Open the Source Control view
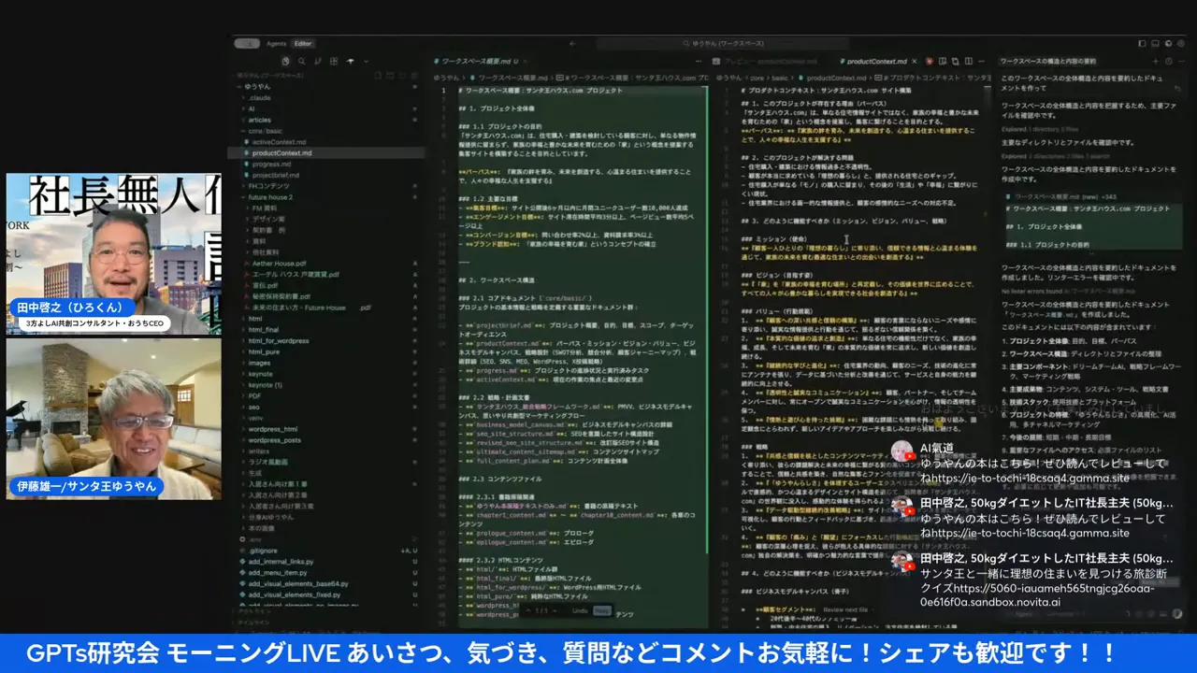The height and width of the screenshot is (673, 1197). tap(318, 61)
